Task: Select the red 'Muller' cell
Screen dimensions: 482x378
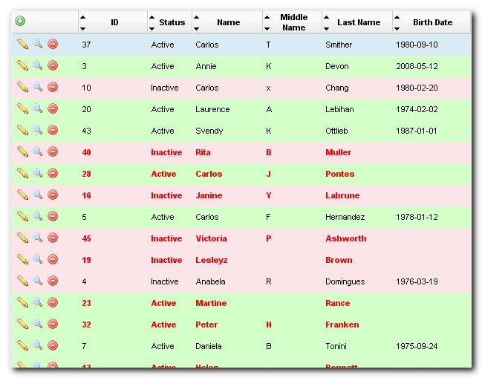Action: click(x=338, y=152)
